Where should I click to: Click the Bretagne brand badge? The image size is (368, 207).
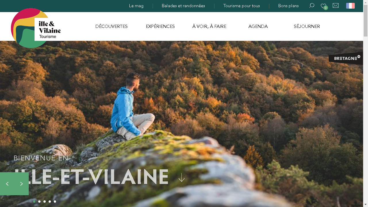click(346, 58)
